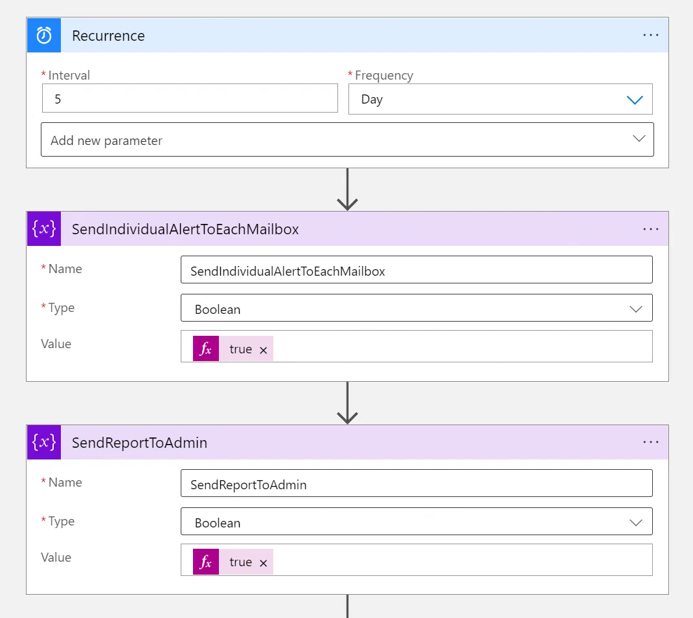Click the Recurrence alarm clock icon
Screen dimensions: 693x618
click(x=44, y=36)
